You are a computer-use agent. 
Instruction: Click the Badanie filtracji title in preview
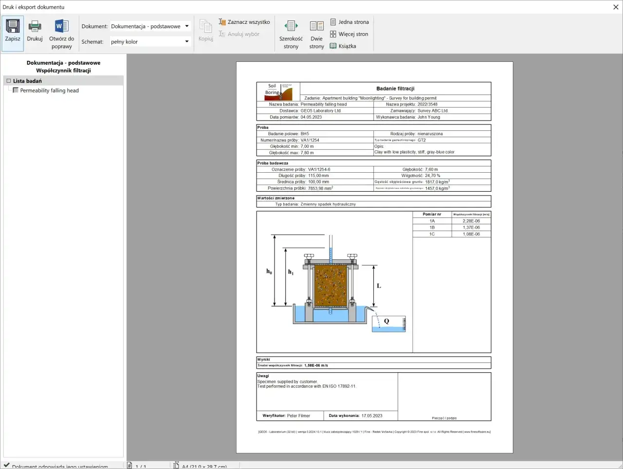(x=395, y=89)
